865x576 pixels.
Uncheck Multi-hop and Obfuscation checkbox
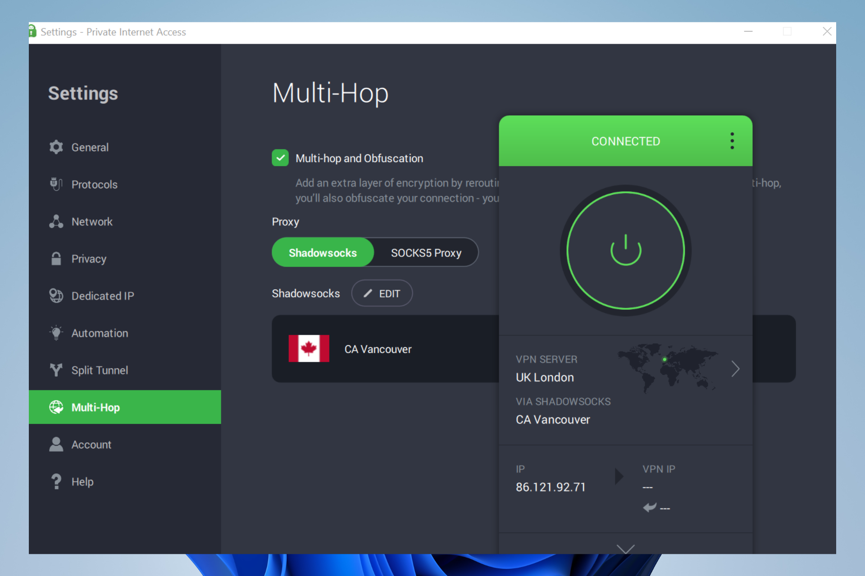coord(280,158)
